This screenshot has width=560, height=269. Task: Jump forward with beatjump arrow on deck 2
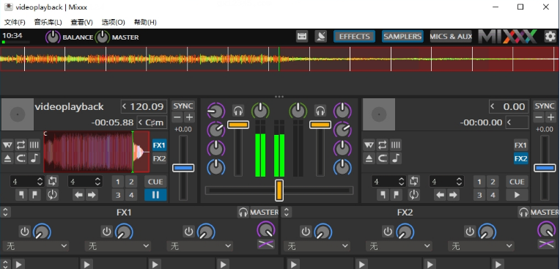pyautogui.click(x=453, y=195)
